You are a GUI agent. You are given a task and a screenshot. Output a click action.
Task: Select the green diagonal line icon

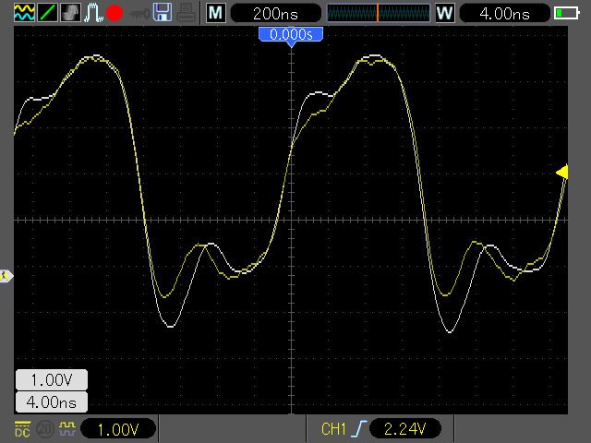pyautogui.click(x=47, y=12)
